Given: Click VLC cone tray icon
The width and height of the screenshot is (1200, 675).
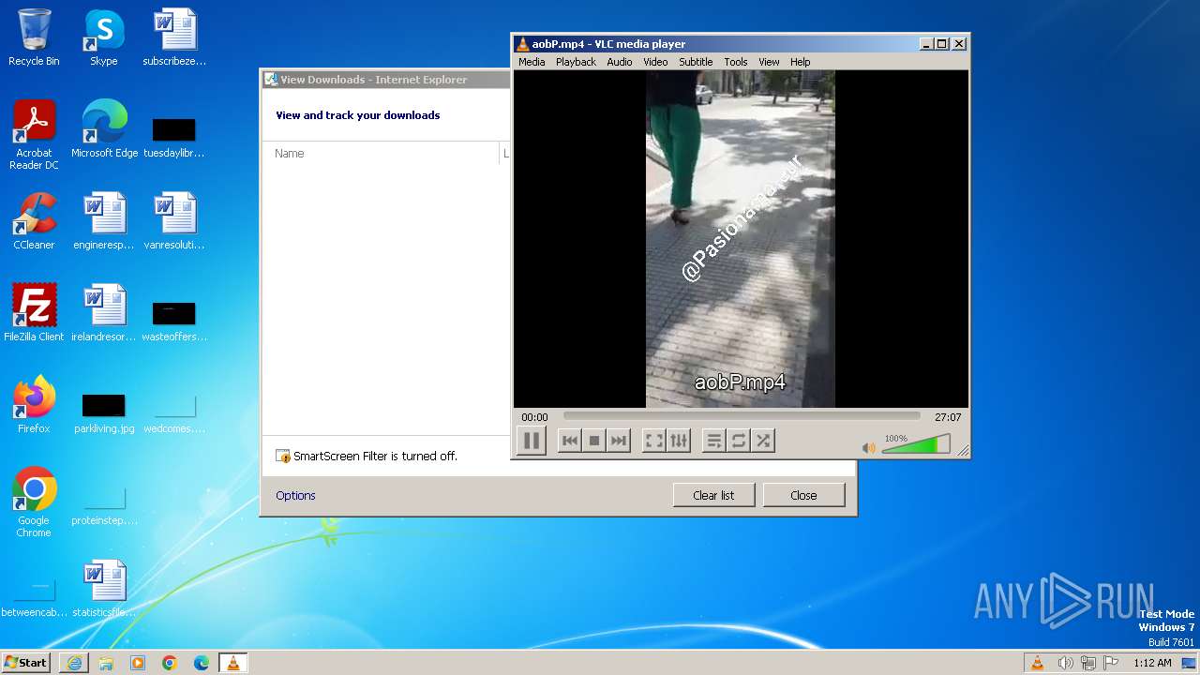Looking at the screenshot, I should [1038, 663].
